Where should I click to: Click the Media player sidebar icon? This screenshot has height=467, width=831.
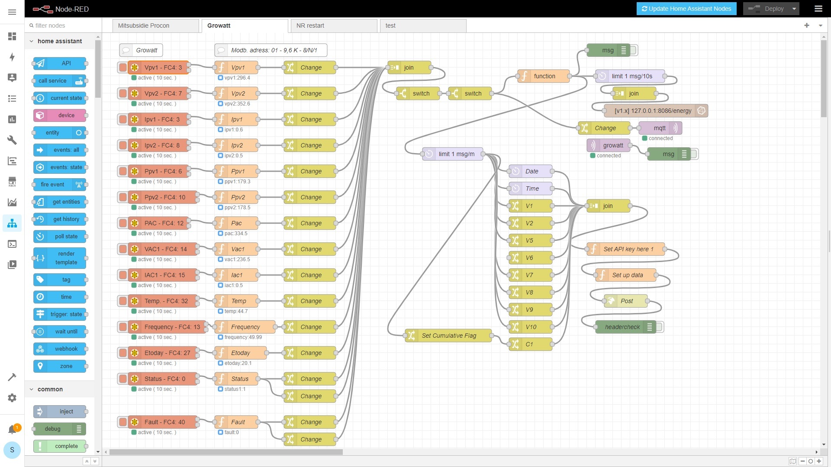[12, 265]
